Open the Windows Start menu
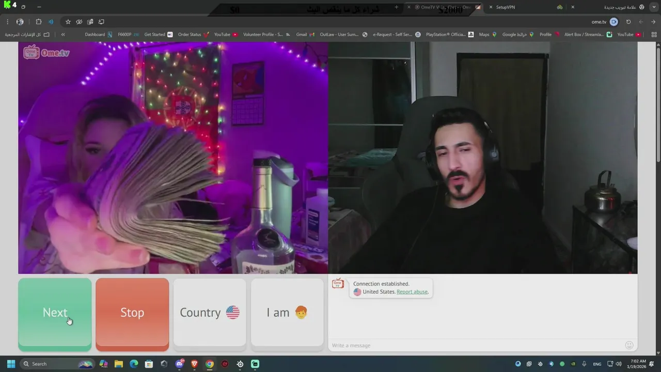This screenshot has height=372, width=661. click(11, 364)
